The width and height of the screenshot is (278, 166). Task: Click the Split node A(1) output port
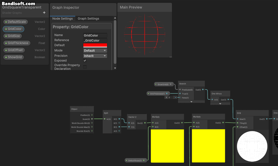coord(119,131)
